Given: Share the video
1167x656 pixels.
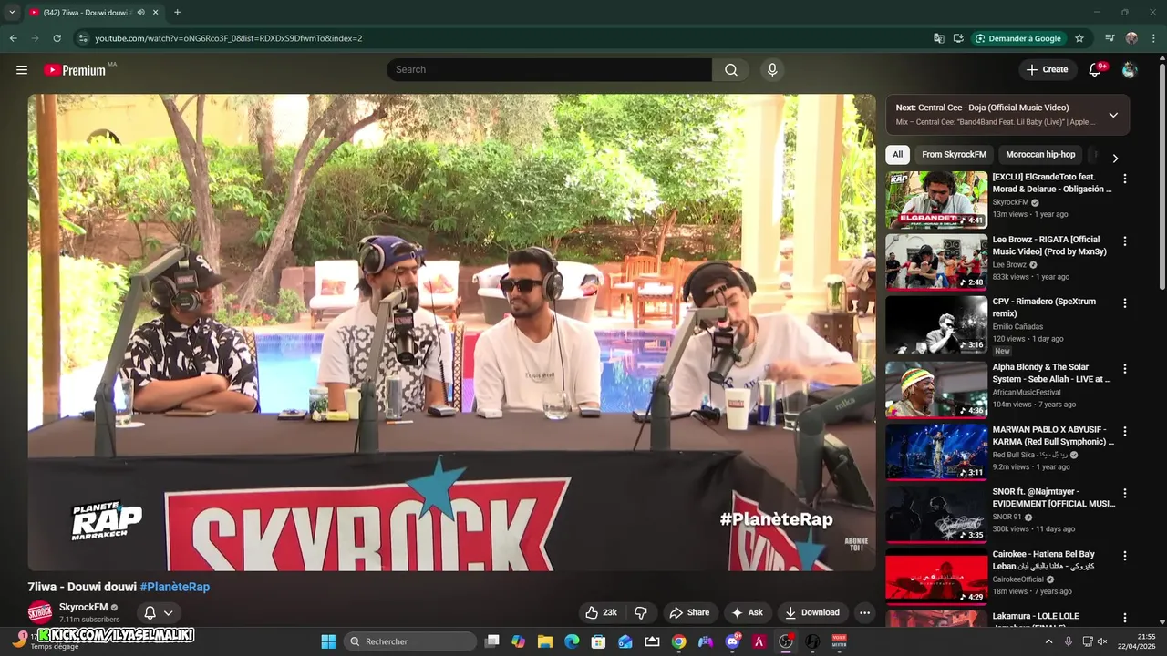Looking at the screenshot, I should [689, 612].
